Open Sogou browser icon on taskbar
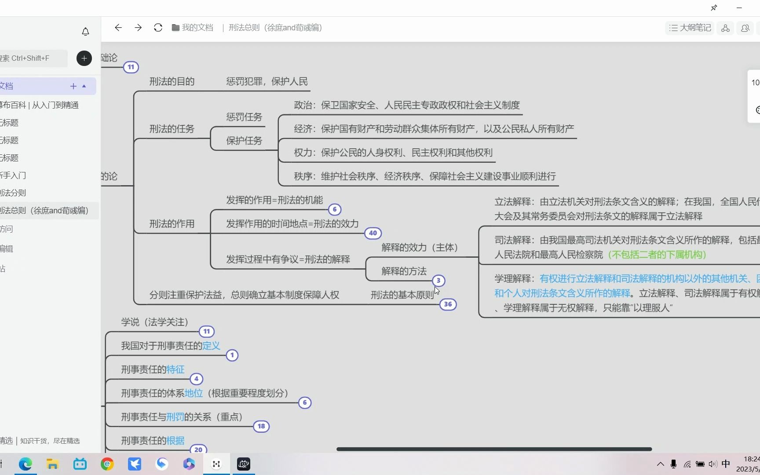The height and width of the screenshot is (475, 760). coord(162,464)
